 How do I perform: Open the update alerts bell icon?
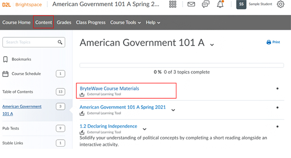[x=220, y=4]
